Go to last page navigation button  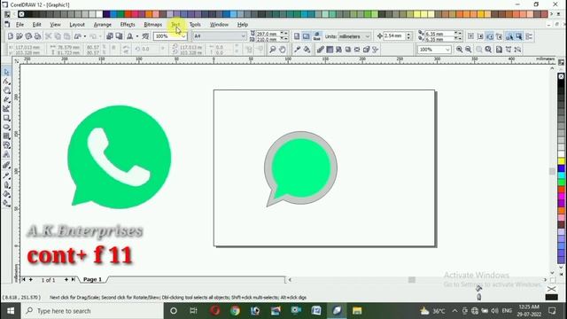(73, 280)
